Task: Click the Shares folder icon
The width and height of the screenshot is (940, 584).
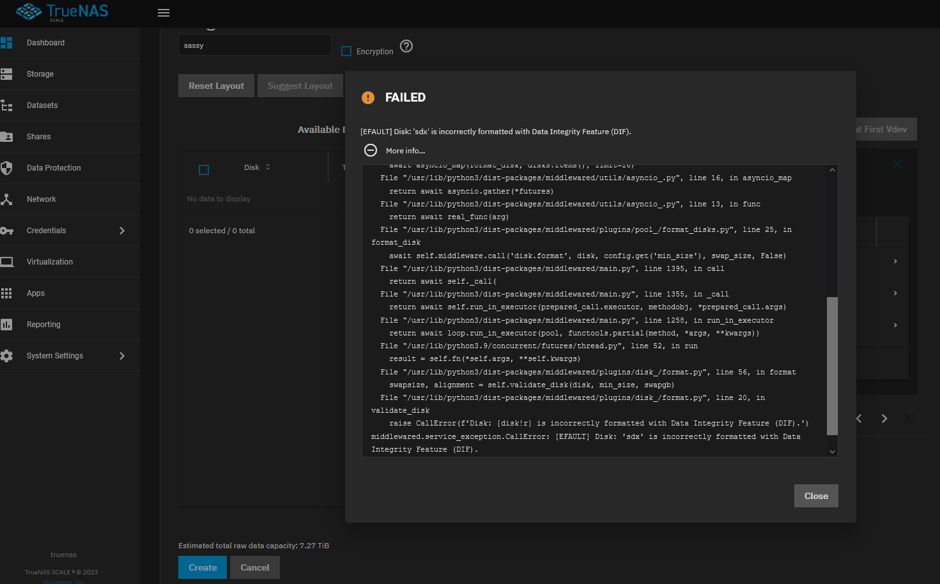Action: (x=6, y=137)
